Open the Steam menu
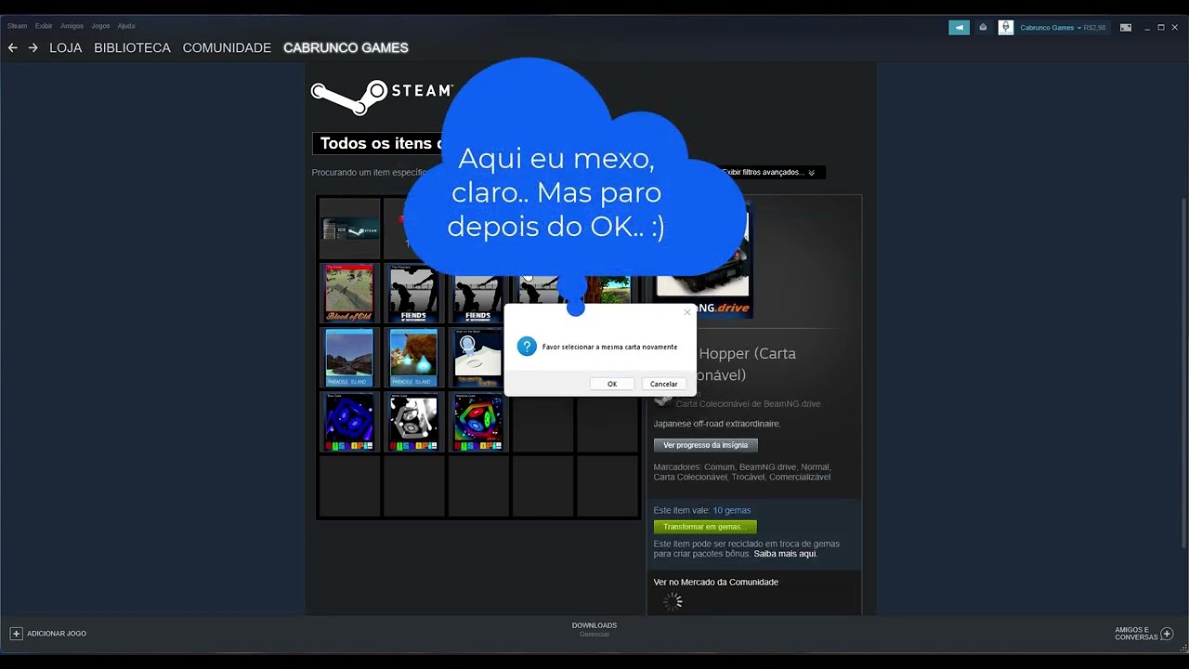1189x669 pixels. point(17,26)
